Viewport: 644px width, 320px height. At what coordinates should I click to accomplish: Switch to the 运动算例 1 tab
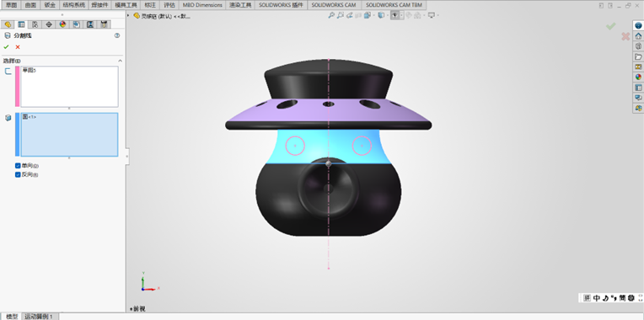pos(39,317)
